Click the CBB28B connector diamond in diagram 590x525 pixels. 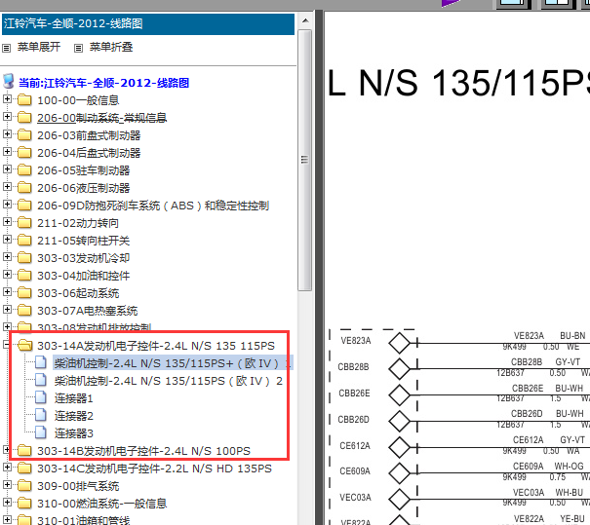pos(399,368)
